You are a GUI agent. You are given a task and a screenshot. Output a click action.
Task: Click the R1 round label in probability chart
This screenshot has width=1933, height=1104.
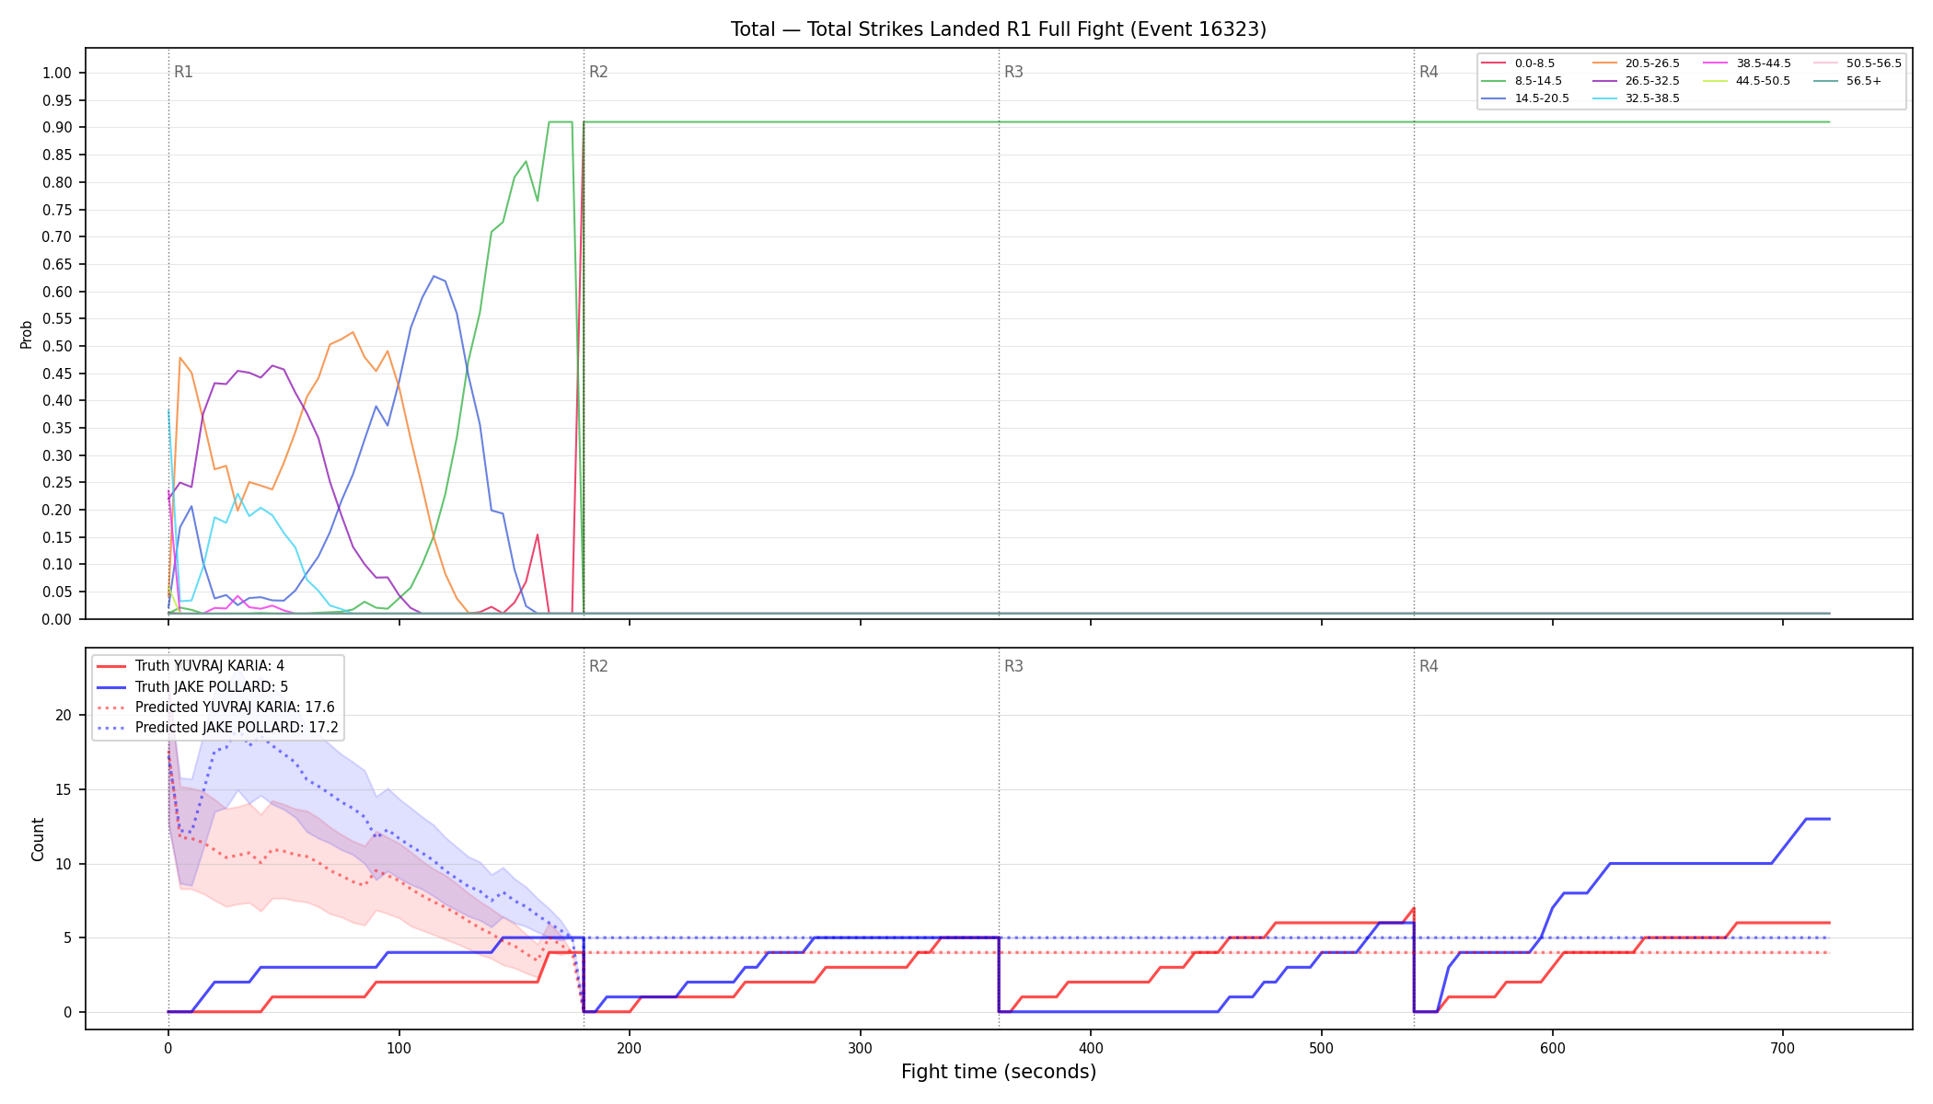[183, 72]
